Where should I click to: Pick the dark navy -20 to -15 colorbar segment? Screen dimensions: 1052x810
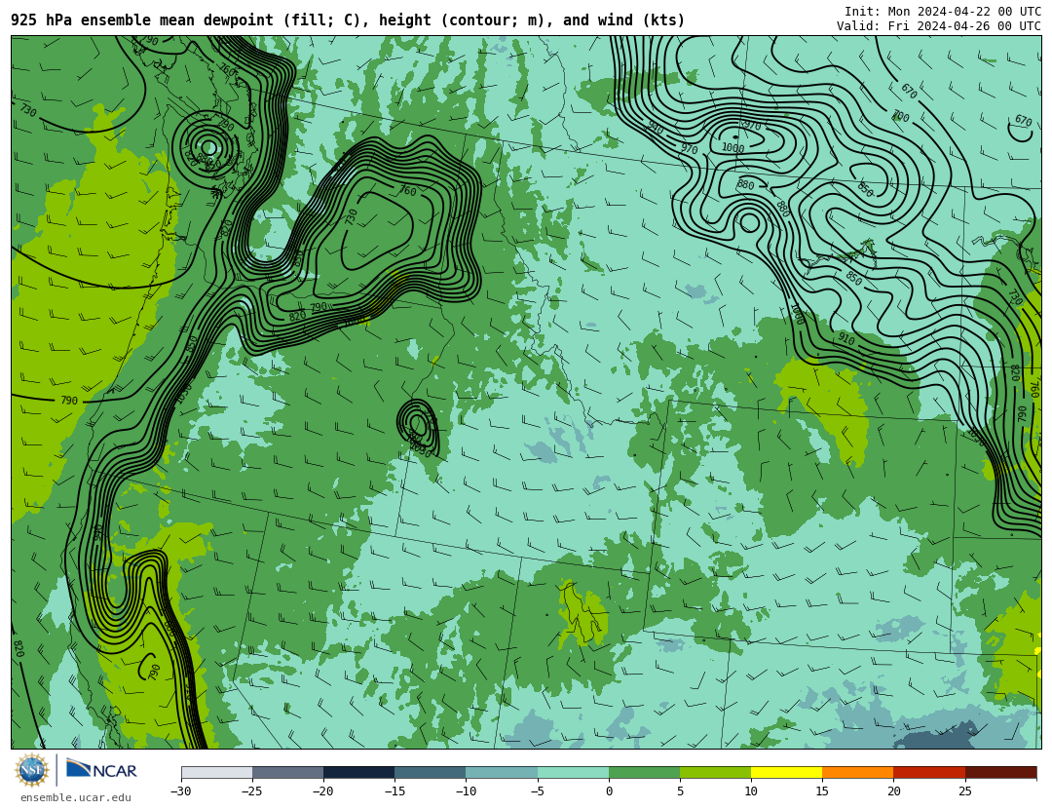click(358, 773)
